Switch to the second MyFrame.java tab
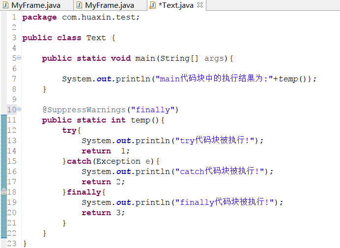 click(110, 5)
